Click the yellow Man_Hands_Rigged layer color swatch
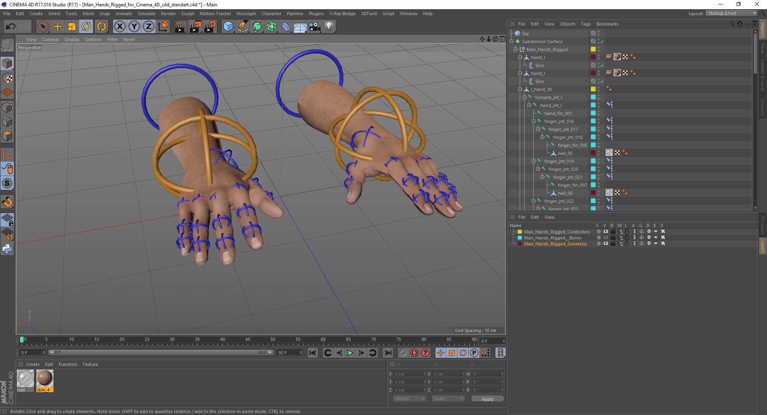The height and width of the screenshot is (415, 767). click(x=593, y=49)
